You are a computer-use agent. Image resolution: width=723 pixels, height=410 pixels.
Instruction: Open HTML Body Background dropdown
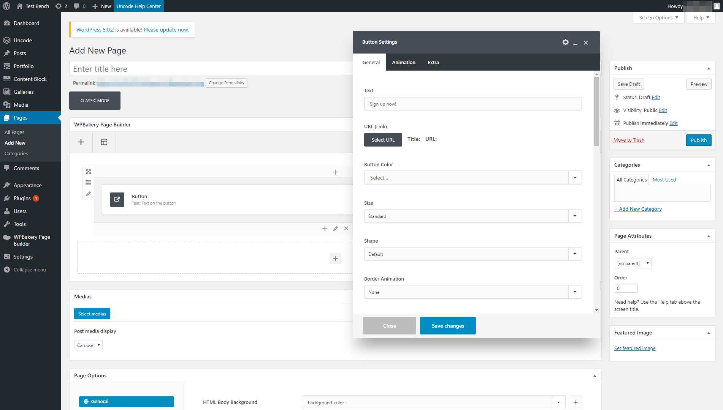click(x=433, y=402)
